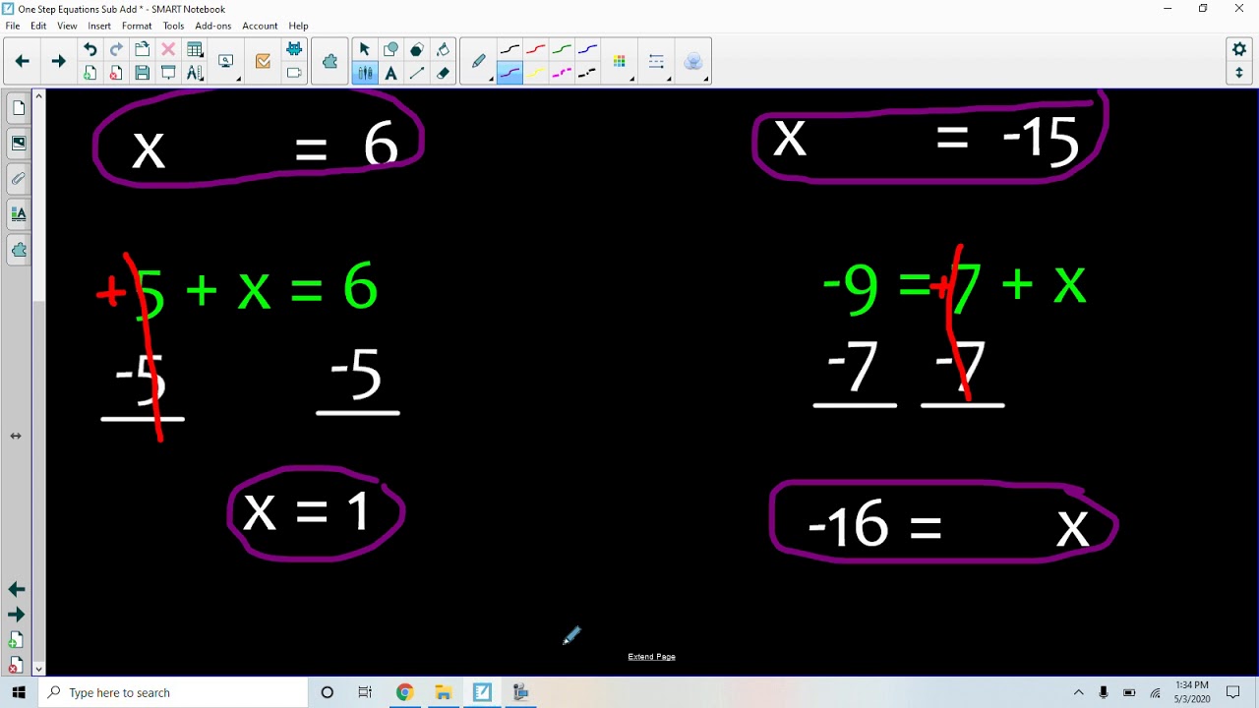Choose the blue pen style
1259x708 pixels.
tap(588, 49)
